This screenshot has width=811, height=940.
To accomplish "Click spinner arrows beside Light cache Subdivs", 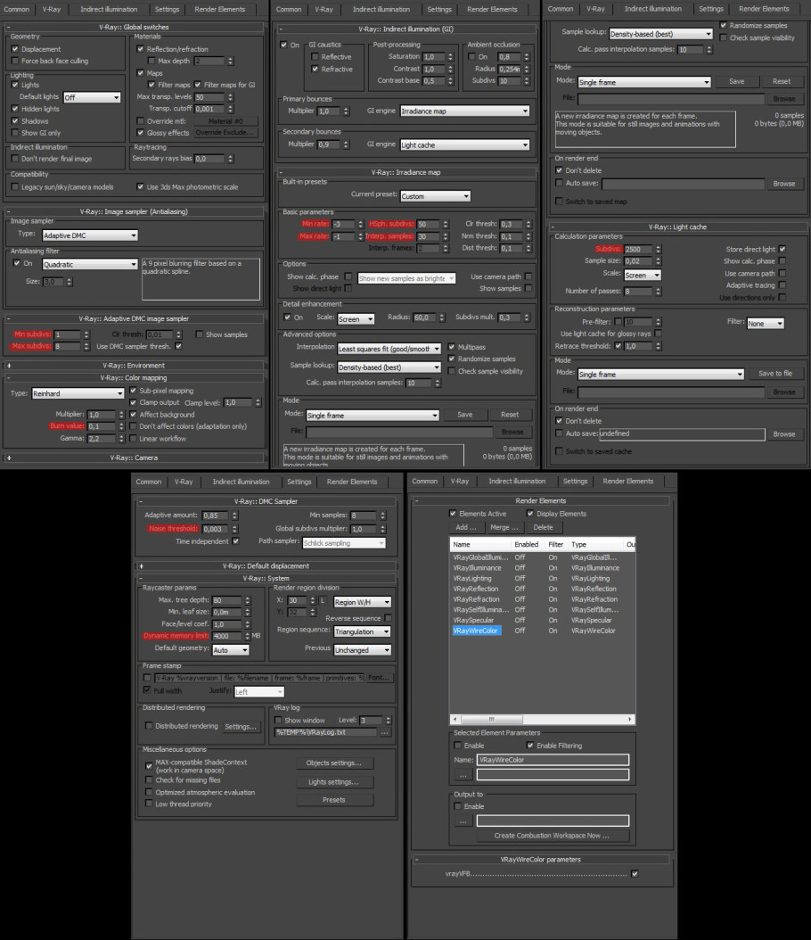I will (x=658, y=249).
